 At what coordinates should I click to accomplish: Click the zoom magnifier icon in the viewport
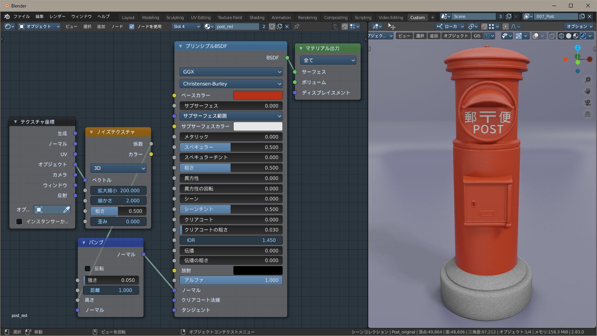coord(588,80)
